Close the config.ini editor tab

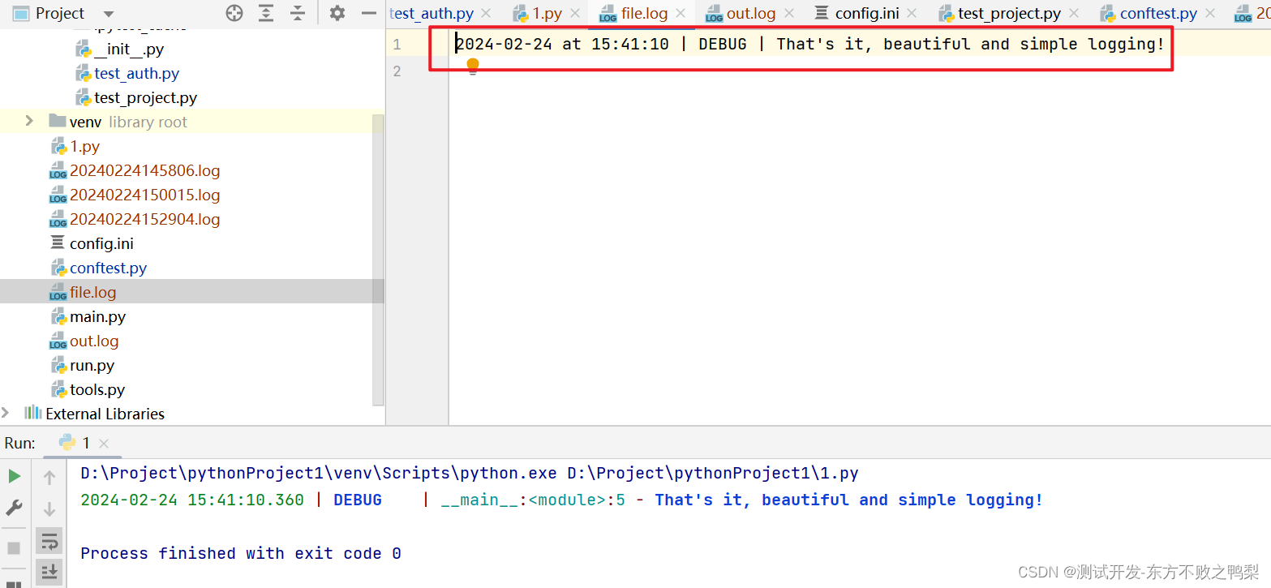912,14
